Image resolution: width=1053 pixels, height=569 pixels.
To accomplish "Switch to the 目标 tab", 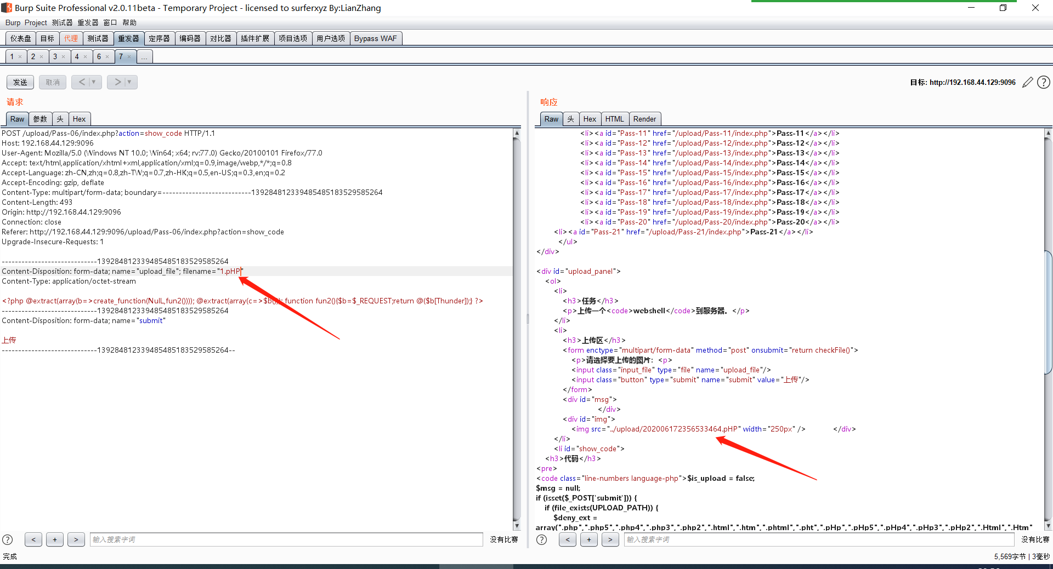I will point(47,38).
